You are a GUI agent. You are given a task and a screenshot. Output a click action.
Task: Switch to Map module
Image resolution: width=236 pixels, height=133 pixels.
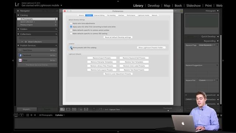[167, 6]
